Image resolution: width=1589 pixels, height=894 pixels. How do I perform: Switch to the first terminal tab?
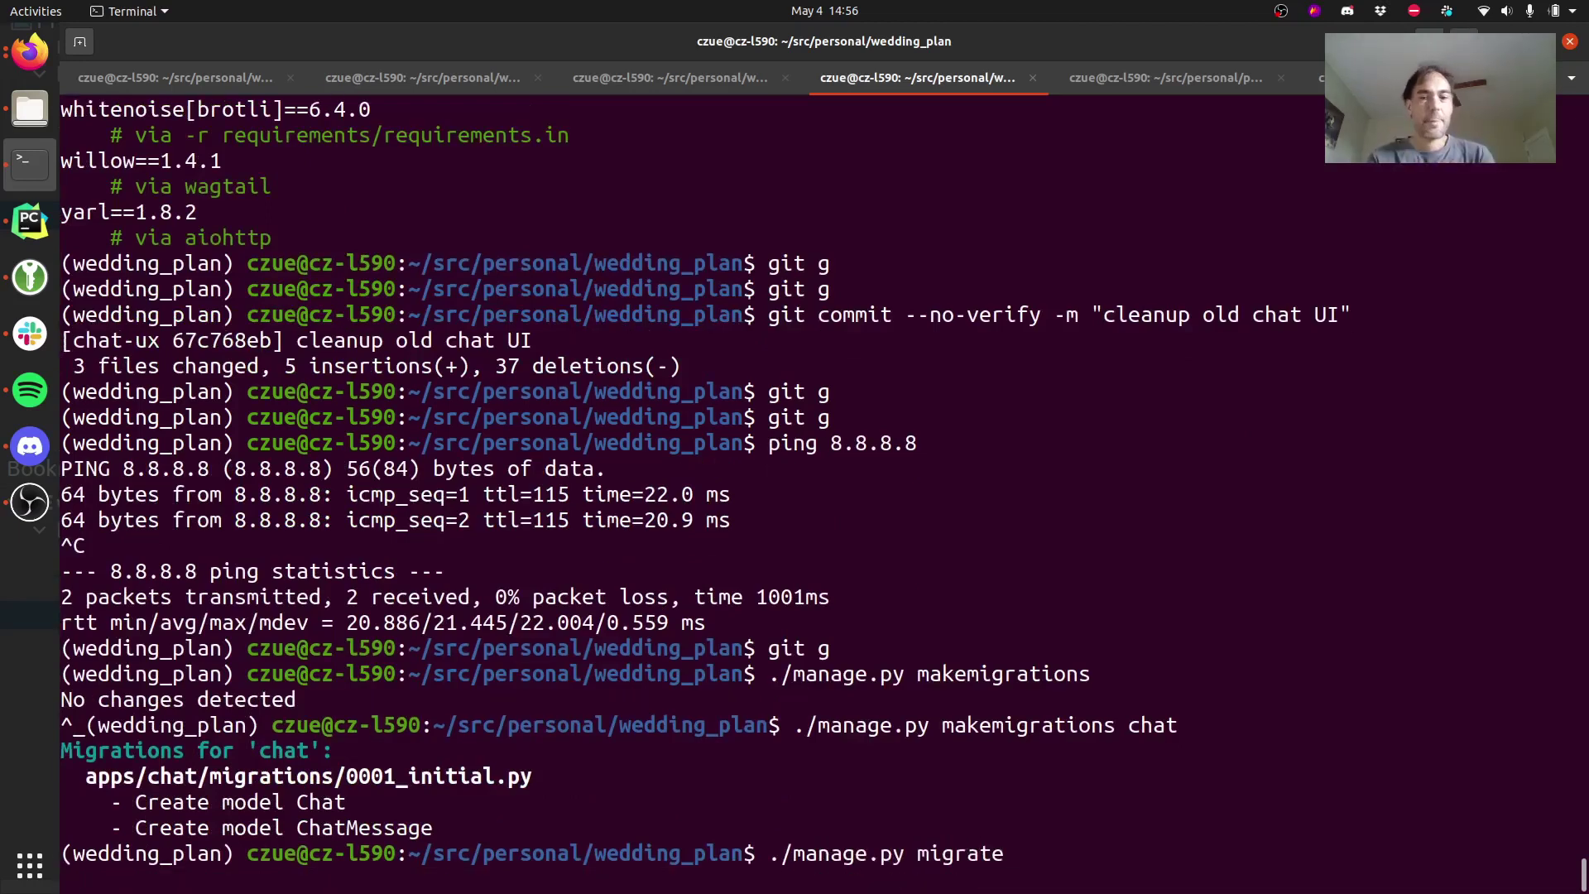(x=175, y=78)
